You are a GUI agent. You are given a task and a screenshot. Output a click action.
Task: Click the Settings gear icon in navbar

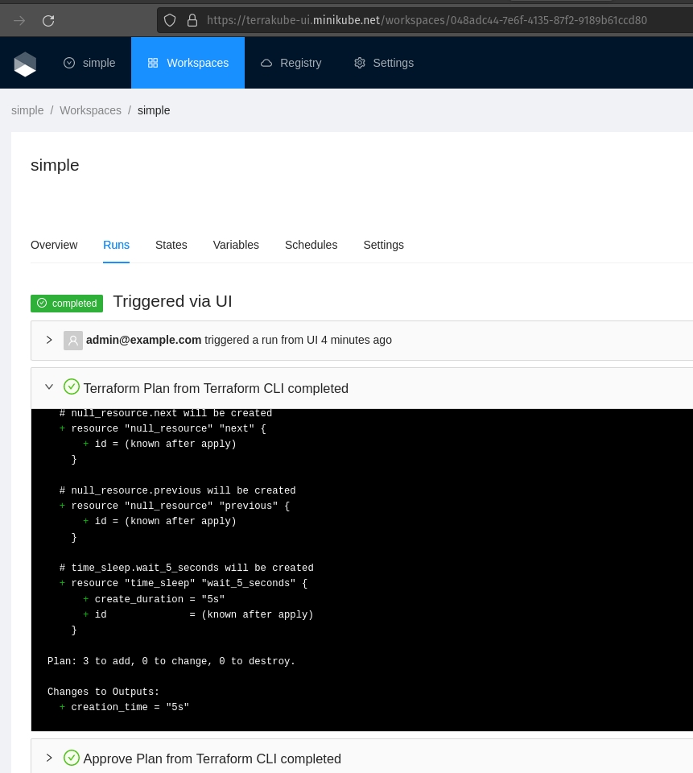pyautogui.click(x=360, y=63)
